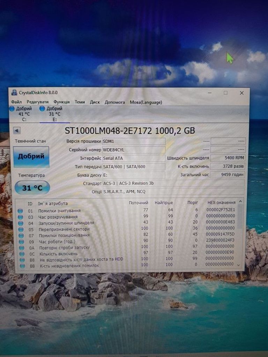Click the CrystalDiskInfo app icon in title bar
268x357 pixels.
[14, 92]
